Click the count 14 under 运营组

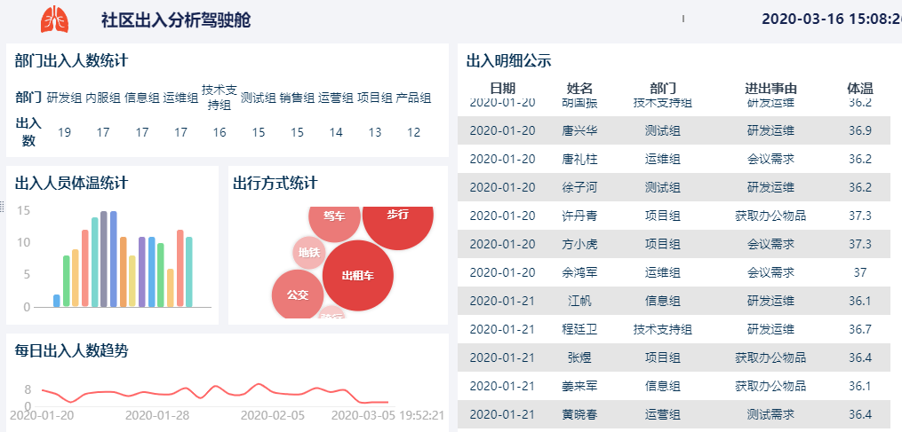tap(336, 133)
